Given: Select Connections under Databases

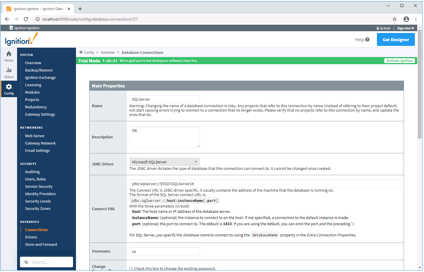Looking at the screenshot, I should pyautogui.click(x=36, y=230).
